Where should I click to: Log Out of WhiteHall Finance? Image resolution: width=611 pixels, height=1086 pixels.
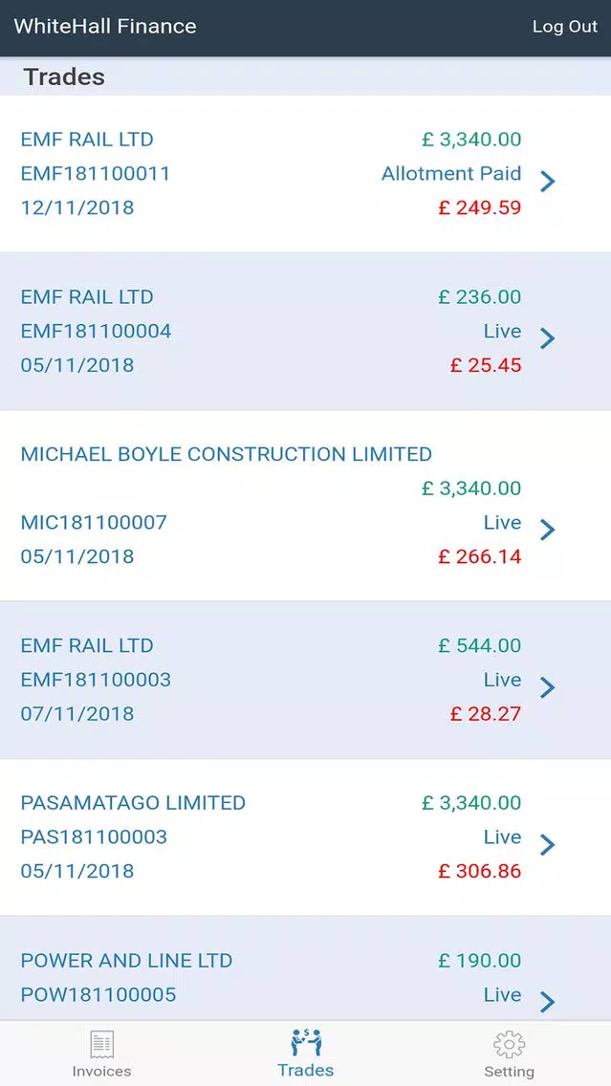coord(564,27)
